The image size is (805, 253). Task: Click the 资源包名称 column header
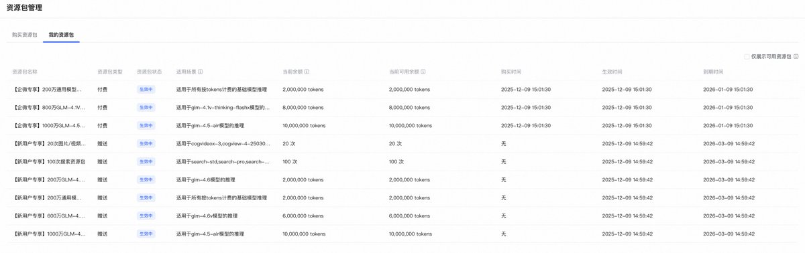tap(25, 72)
